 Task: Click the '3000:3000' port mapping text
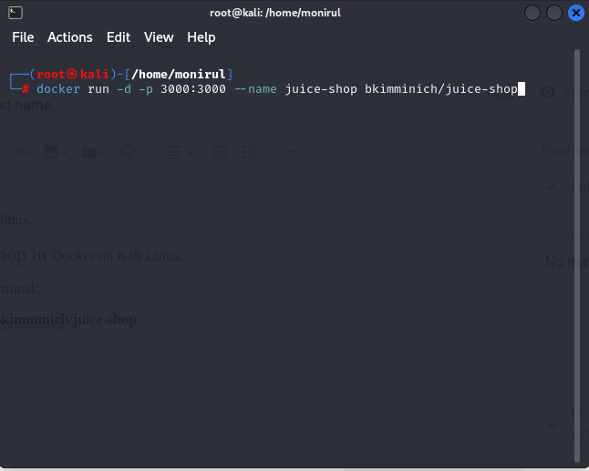tap(193, 89)
